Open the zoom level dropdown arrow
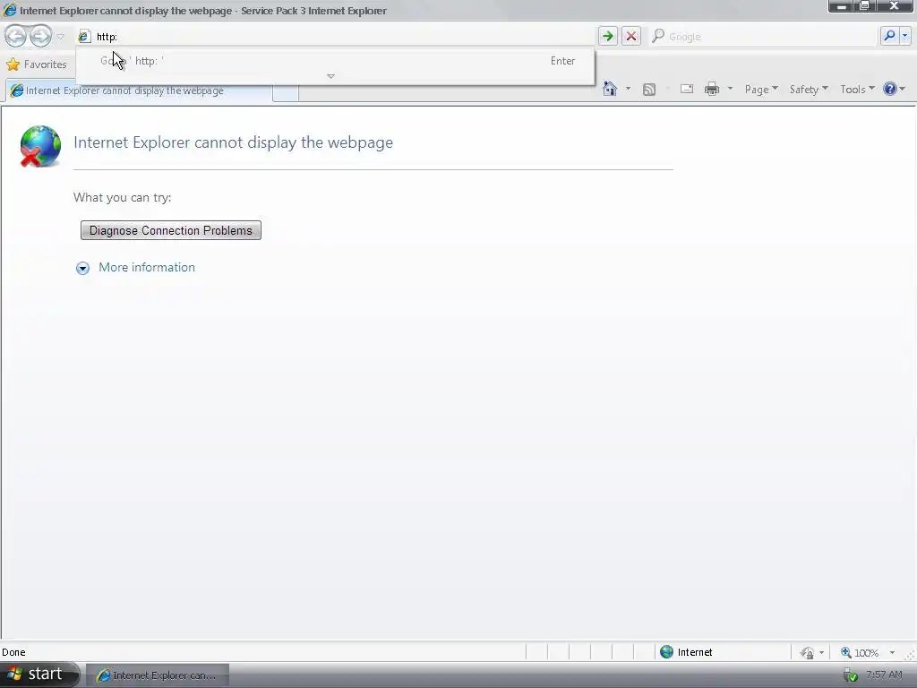This screenshot has height=688, width=917. pyautogui.click(x=893, y=652)
